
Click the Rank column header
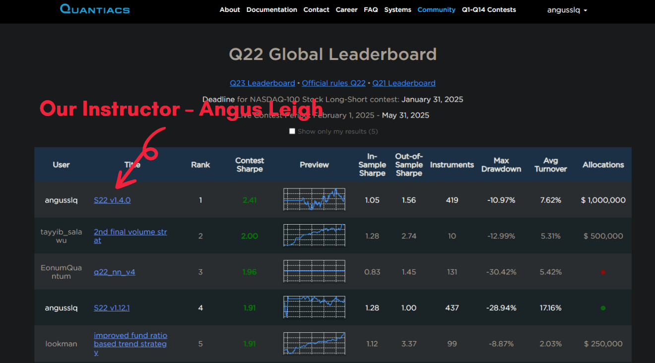tap(200, 165)
